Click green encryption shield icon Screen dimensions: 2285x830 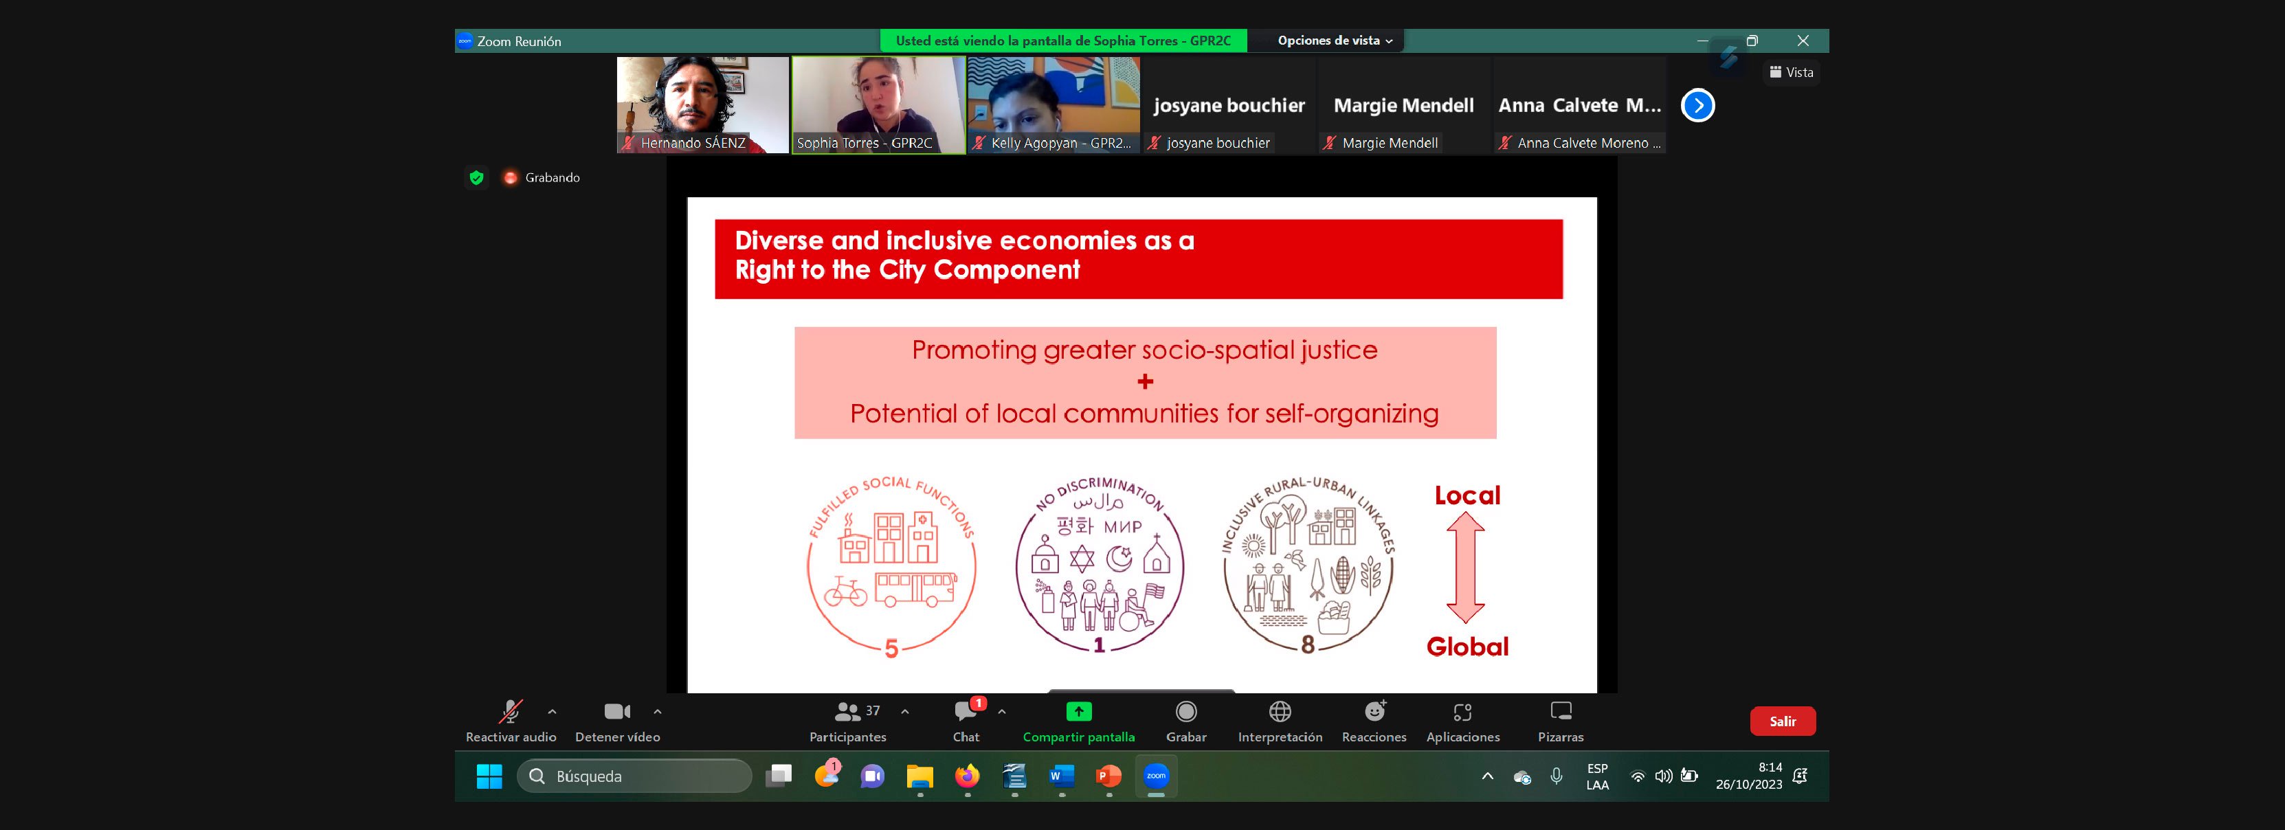click(x=476, y=177)
